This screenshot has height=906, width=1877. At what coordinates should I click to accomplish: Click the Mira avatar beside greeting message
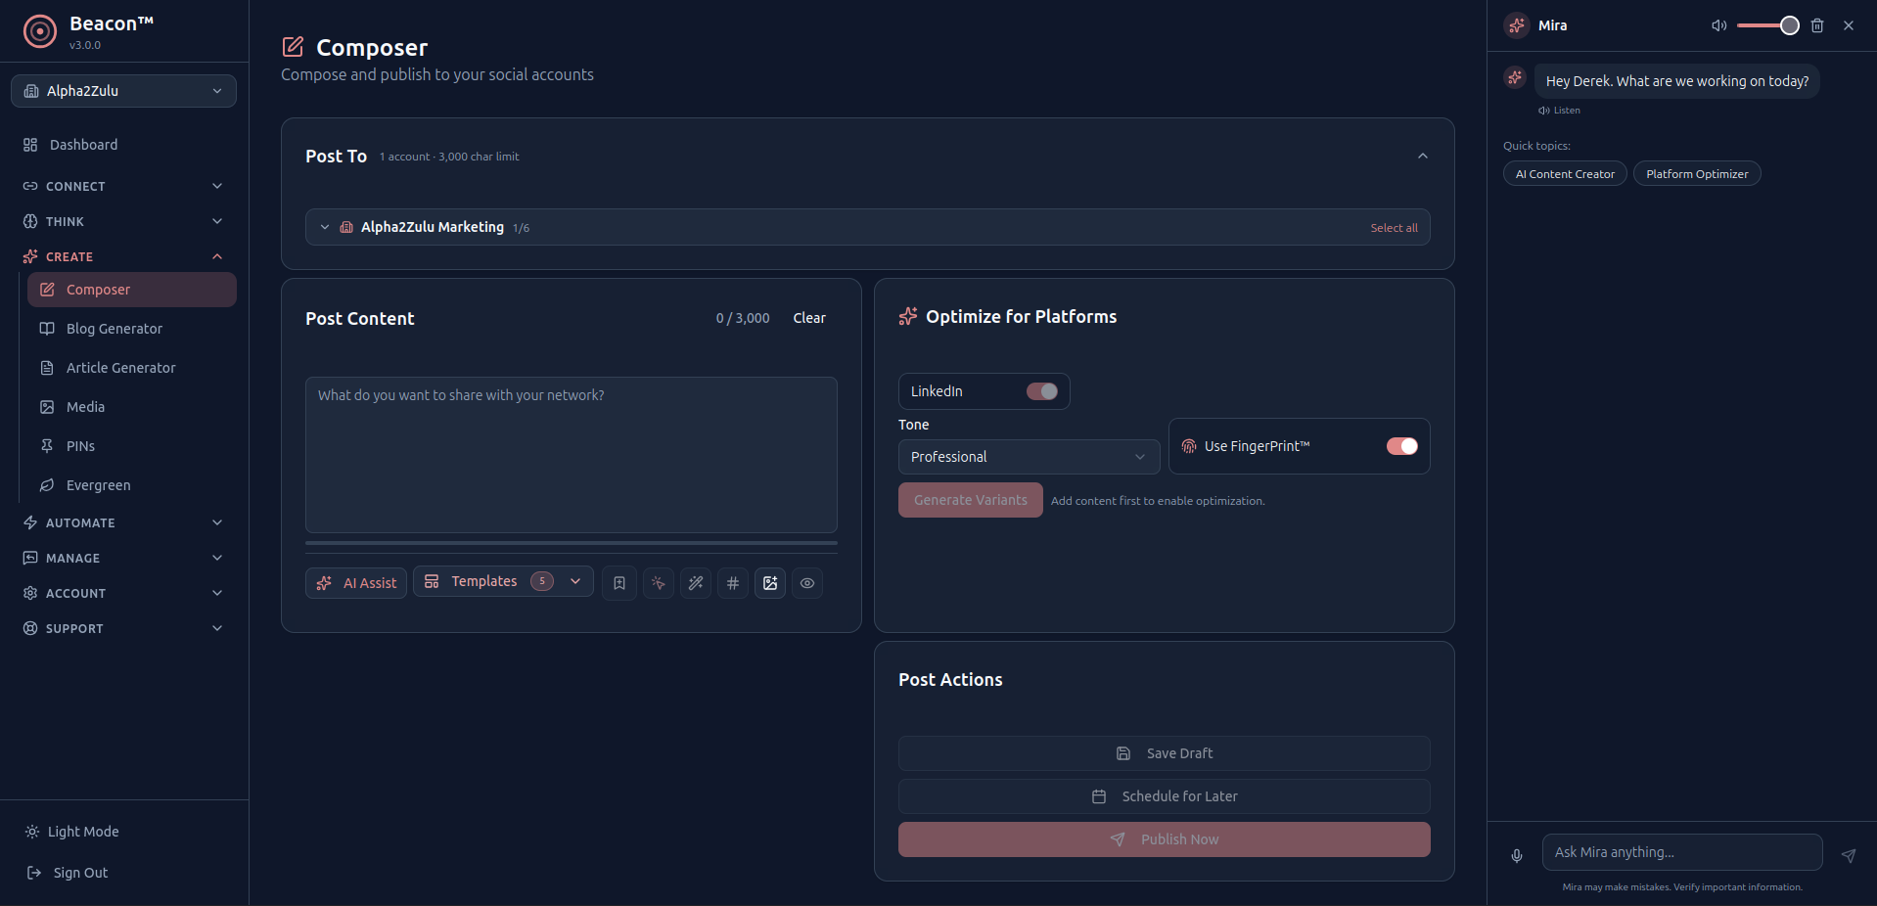click(x=1515, y=77)
